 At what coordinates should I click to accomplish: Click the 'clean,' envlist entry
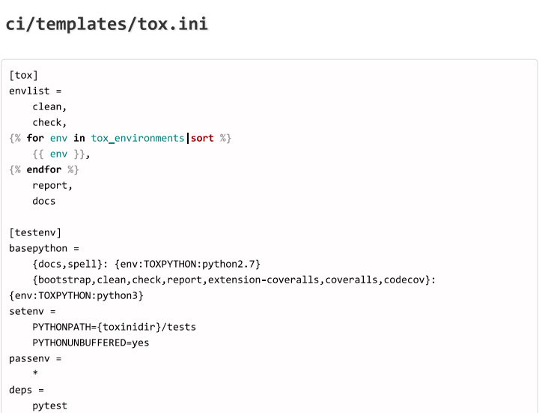click(49, 106)
